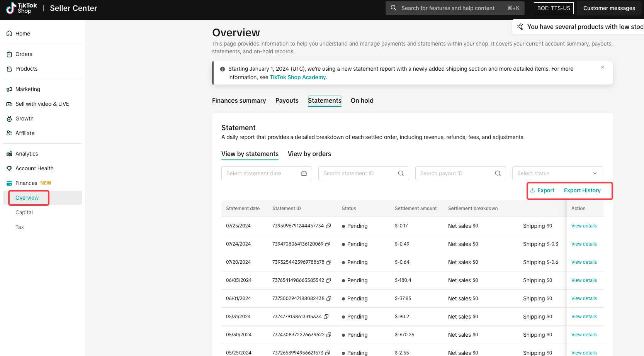Collapse the Finances menu
The height and width of the screenshot is (356, 644).
point(26,183)
